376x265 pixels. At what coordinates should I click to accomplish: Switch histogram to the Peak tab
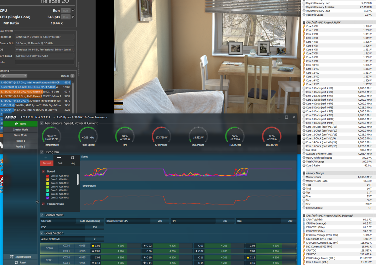(60, 163)
